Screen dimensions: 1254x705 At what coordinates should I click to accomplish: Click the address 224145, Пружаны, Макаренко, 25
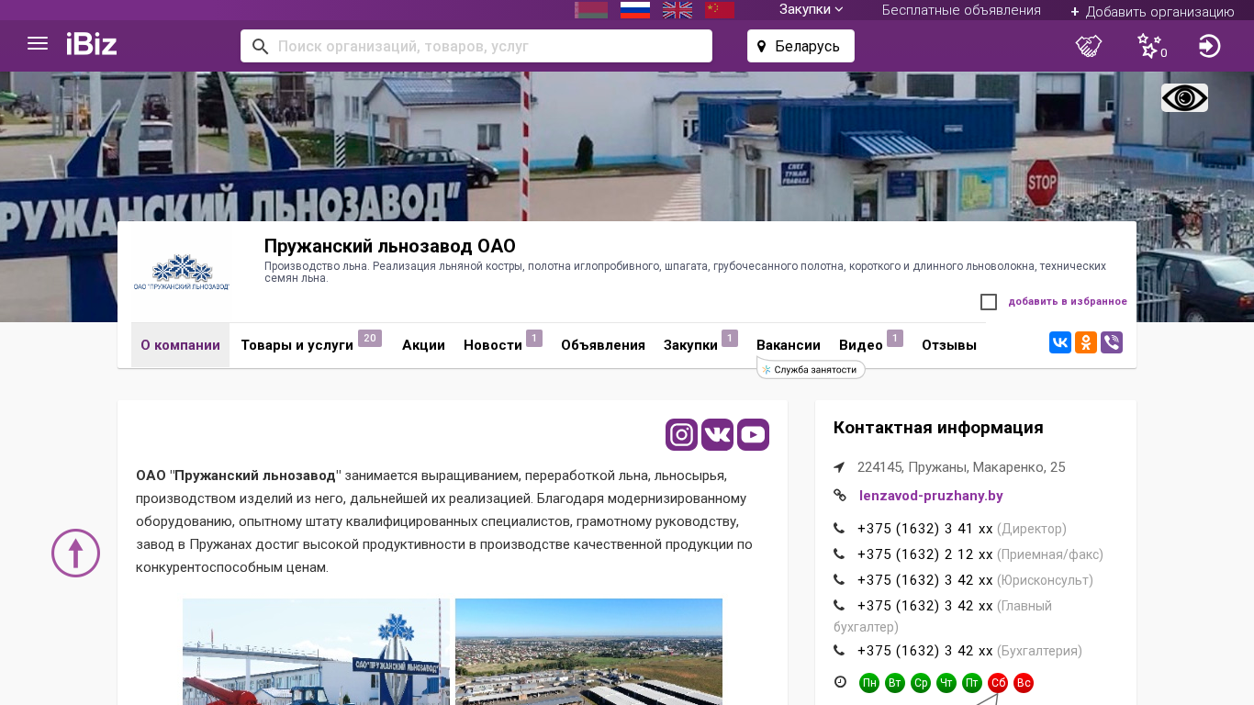[961, 467]
